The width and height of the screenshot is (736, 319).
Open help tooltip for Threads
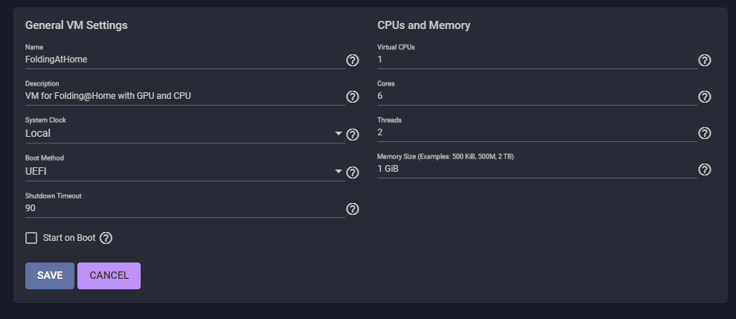pos(705,133)
